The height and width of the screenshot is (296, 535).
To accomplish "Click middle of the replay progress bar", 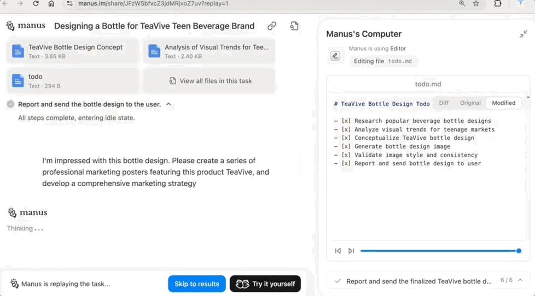I will coord(439,251).
